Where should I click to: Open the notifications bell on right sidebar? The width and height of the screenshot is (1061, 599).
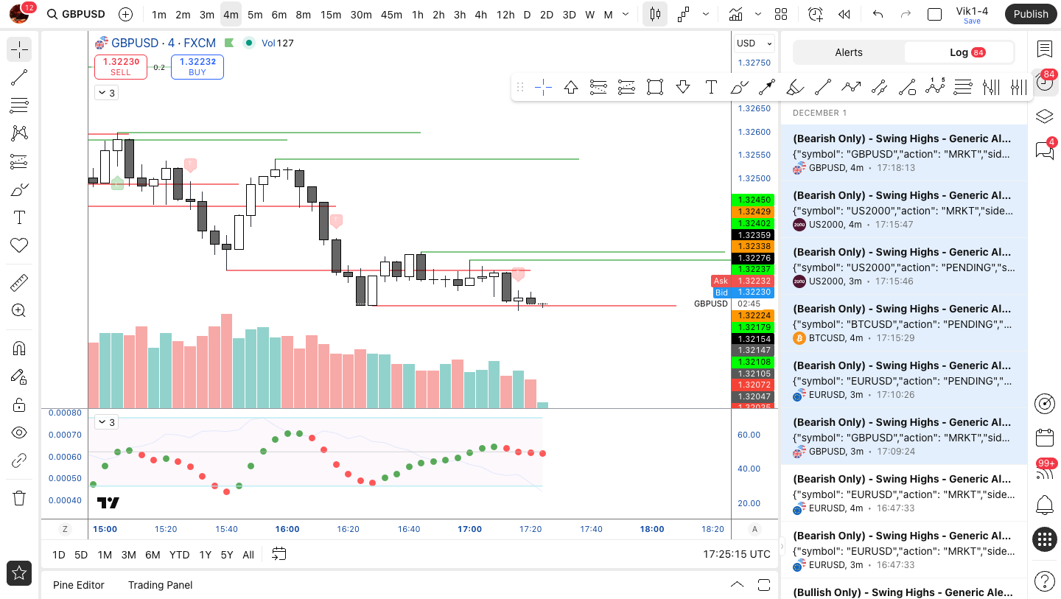tap(1045, 505)
